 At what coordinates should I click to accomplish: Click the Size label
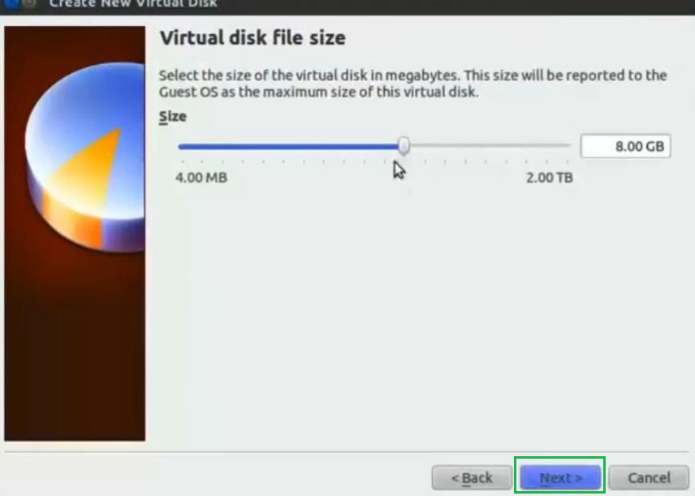coord(172,117)
